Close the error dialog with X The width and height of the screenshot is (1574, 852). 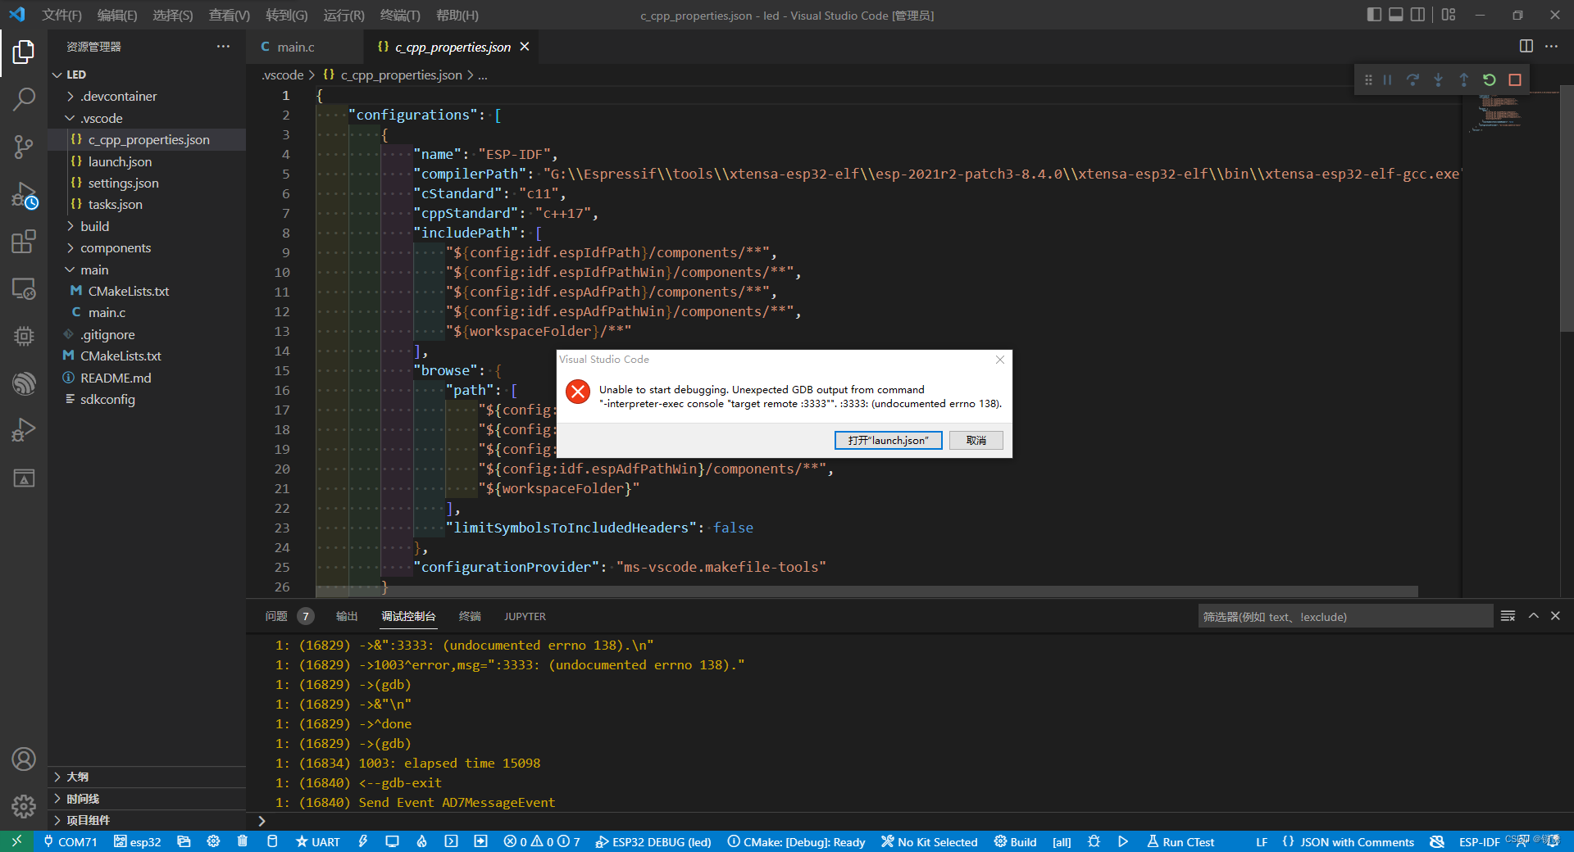coord(999,360)
